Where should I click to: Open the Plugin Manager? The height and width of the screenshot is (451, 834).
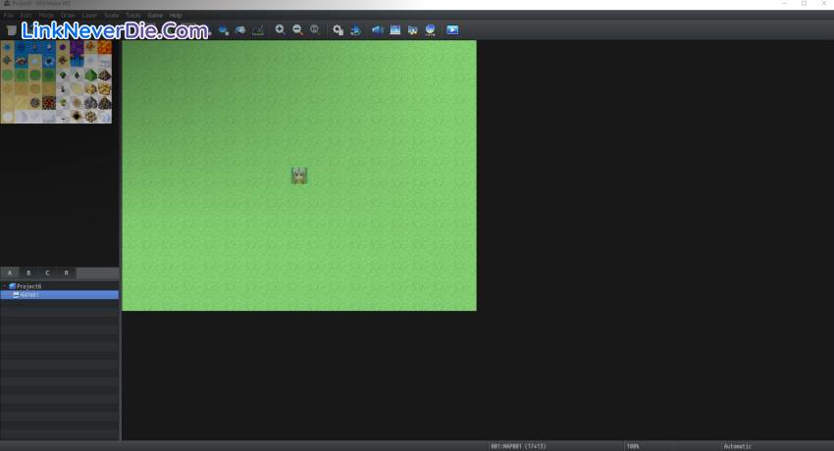(355, 30)
